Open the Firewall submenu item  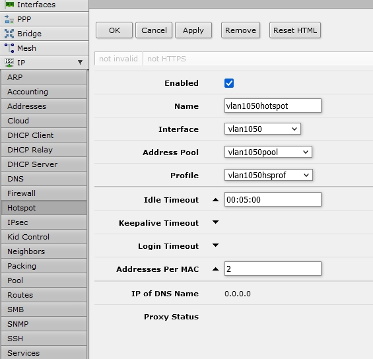click(44, 193)
